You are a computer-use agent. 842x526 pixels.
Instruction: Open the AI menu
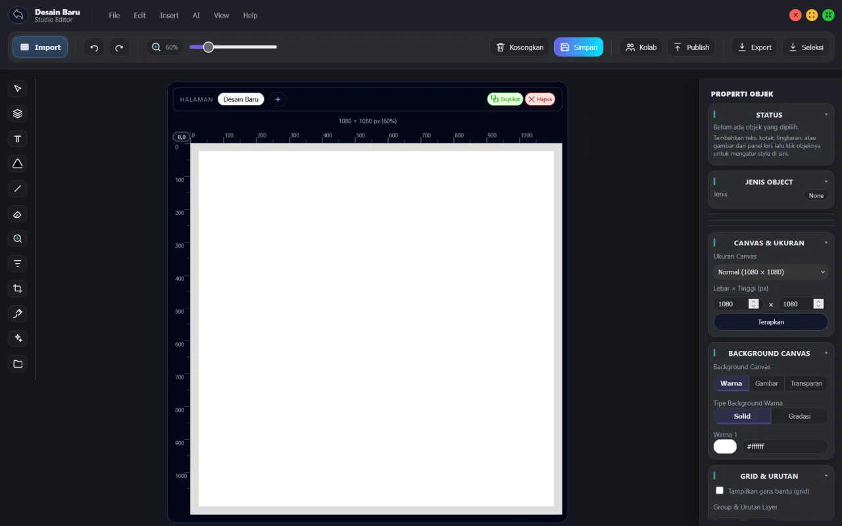coord(196,15)
